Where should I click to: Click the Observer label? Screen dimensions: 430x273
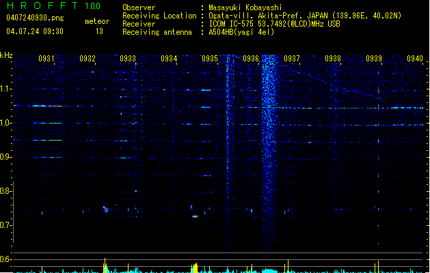point(139,8)
